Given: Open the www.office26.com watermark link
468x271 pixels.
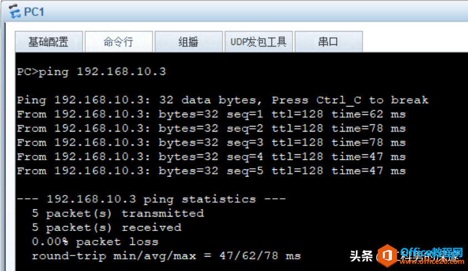Looking at the screenshot, I should [432, 262].
